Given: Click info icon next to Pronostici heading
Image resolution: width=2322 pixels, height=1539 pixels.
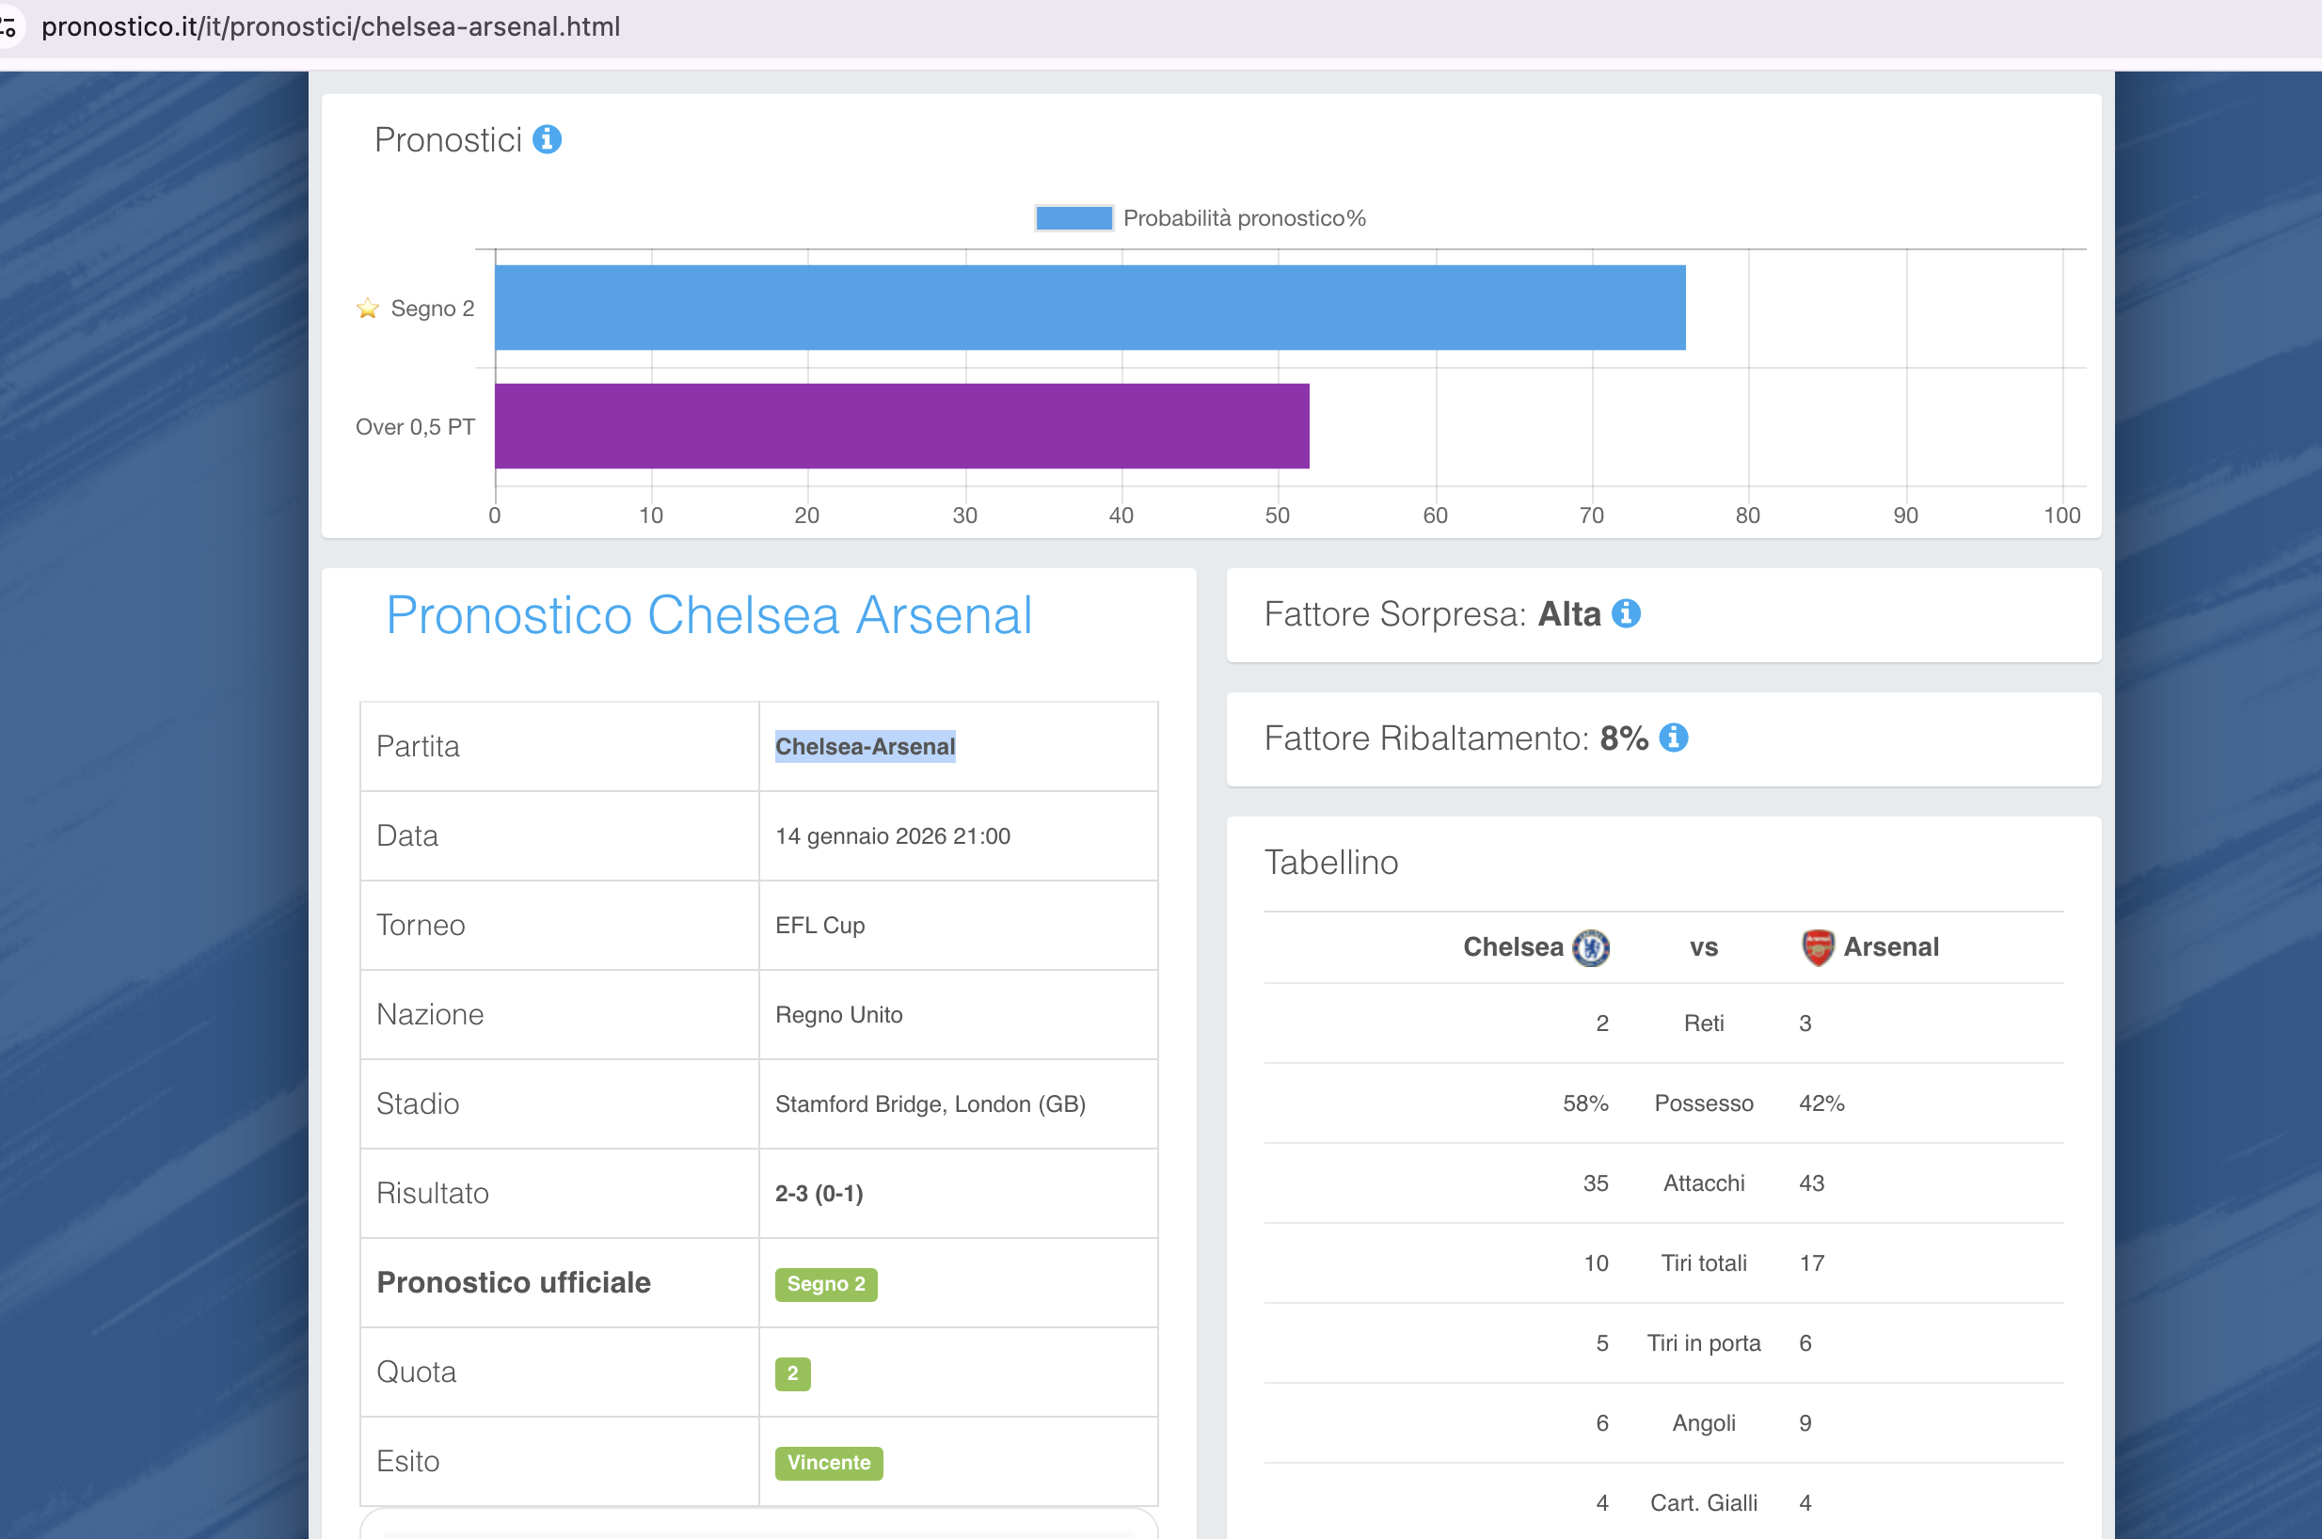Looking at the screenshot, I should (x=547, y=139).
